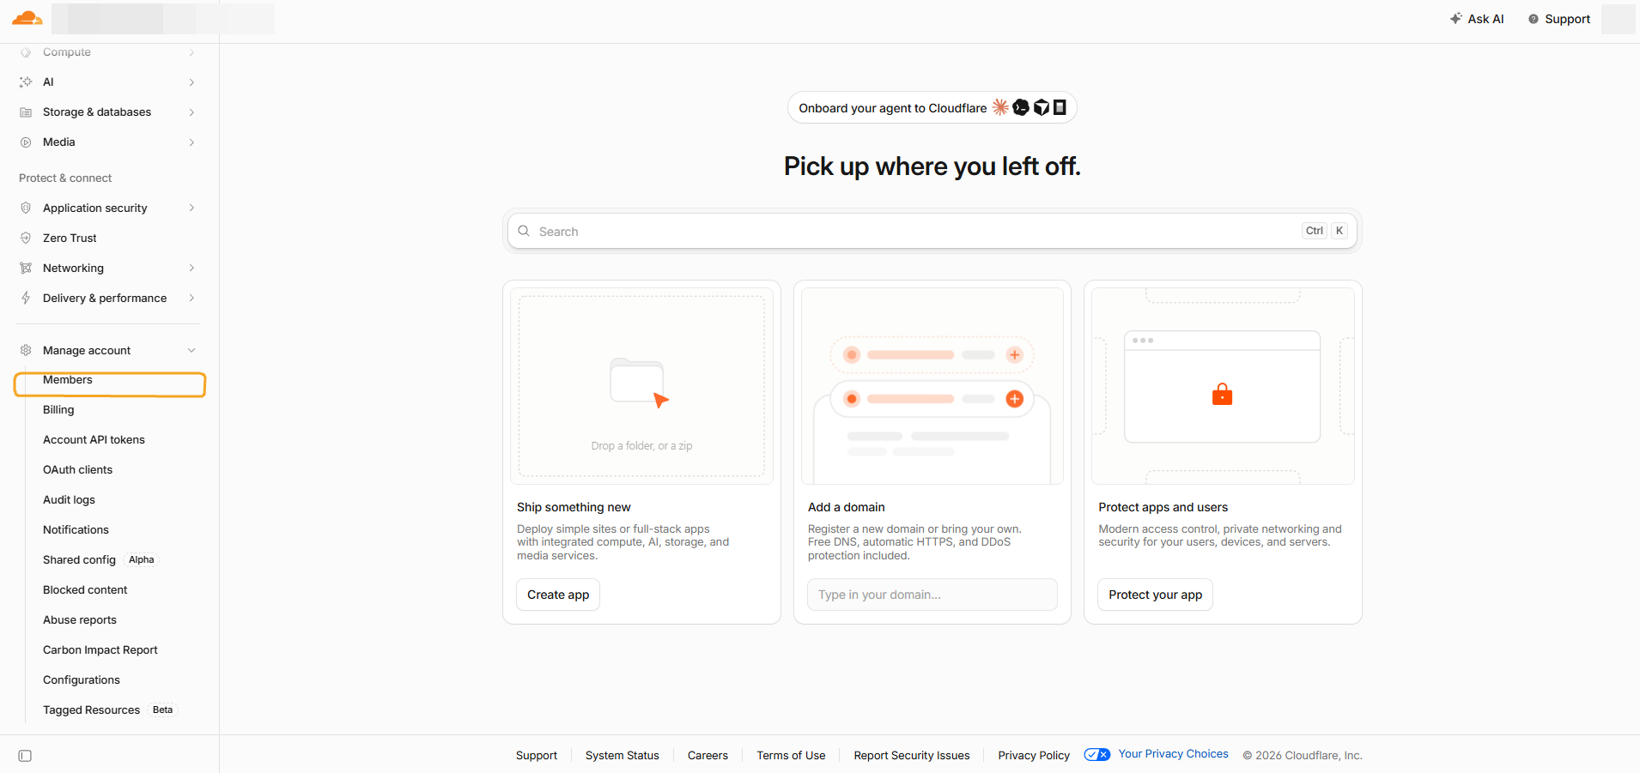Open Abuse reports
The image size is (1640, 773).
point(80,620)
